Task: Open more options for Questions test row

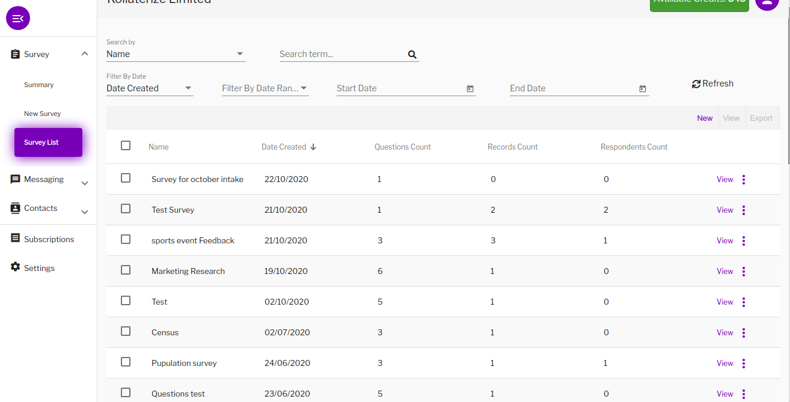Action: coord(744,394)
